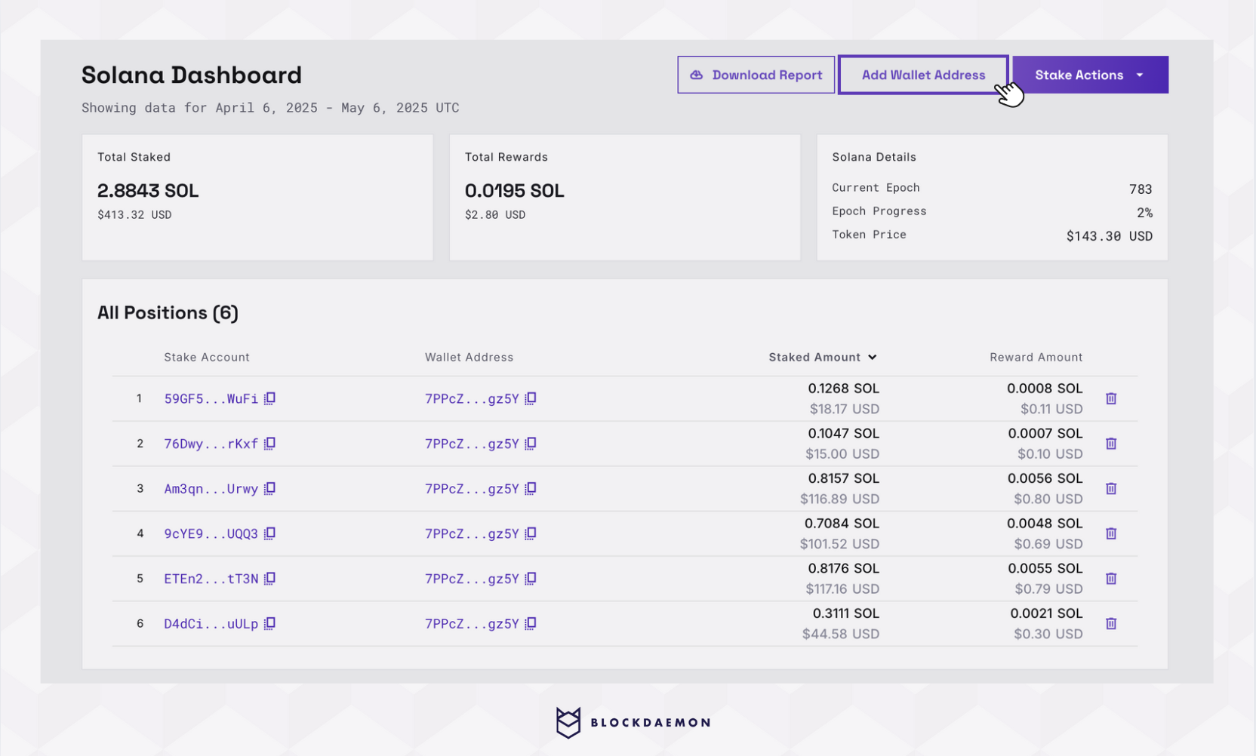Click the Stake Account column header
Viewport: 1256px width, 756px height.
click(x=207, y=358)
